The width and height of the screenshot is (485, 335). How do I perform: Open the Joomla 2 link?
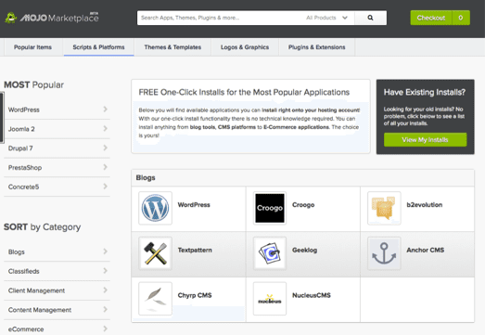(x=21, y=129)
